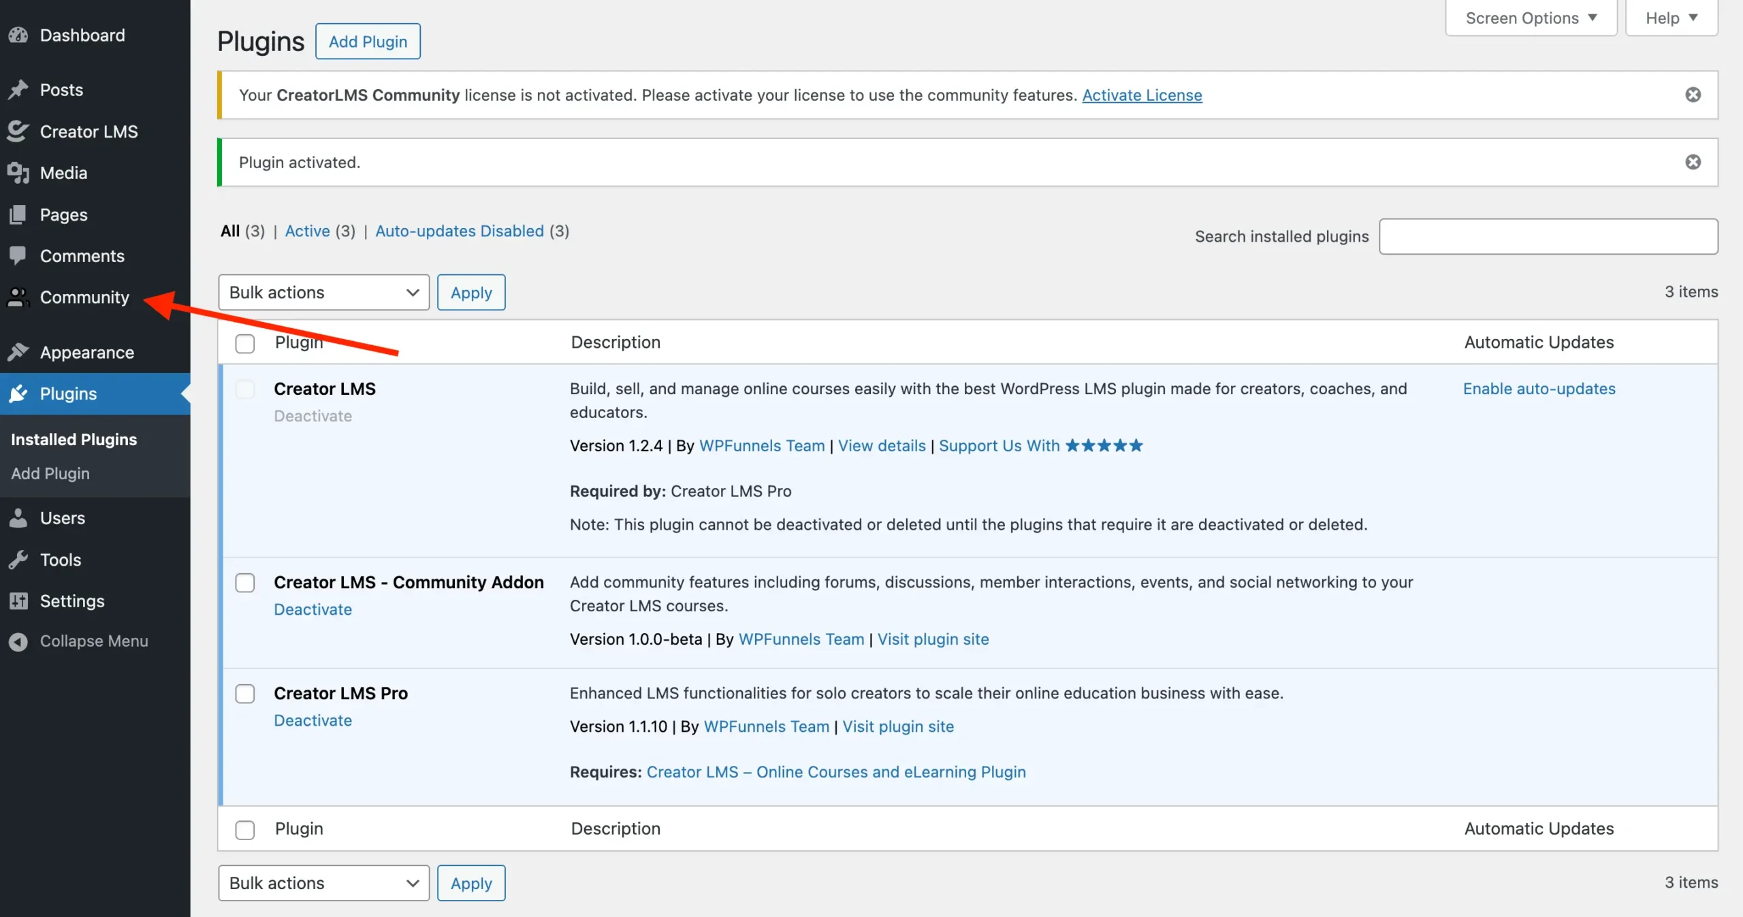Screen dimensions: 1743x917
Task: Open Comments using the speech bubble icon
Action: click(x=18, y=256)
